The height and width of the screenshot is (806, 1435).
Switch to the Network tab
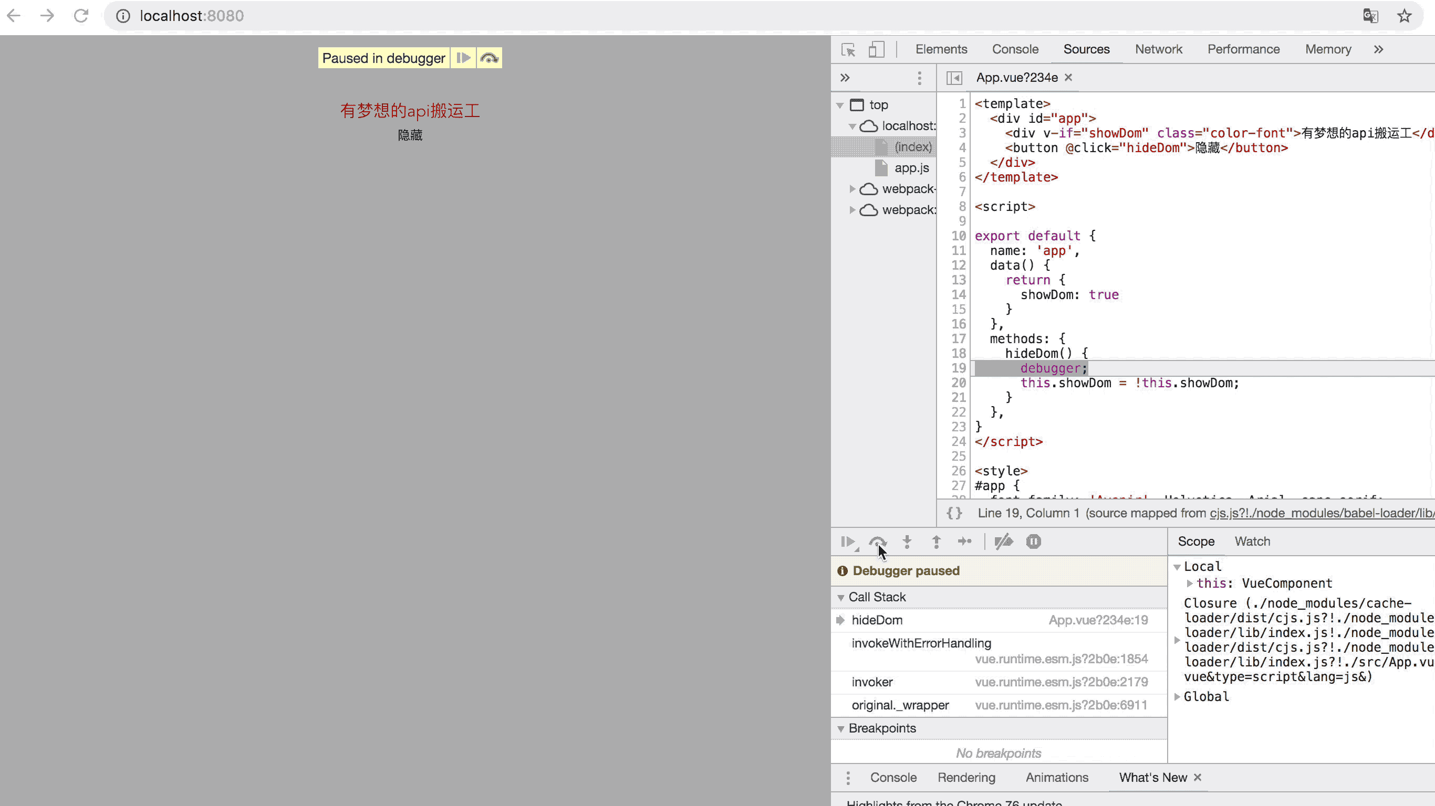(x=1158, y=49)
